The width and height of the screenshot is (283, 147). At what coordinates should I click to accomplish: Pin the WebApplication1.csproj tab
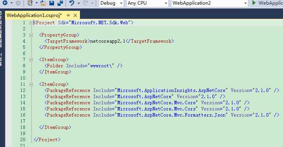(68, 15)
